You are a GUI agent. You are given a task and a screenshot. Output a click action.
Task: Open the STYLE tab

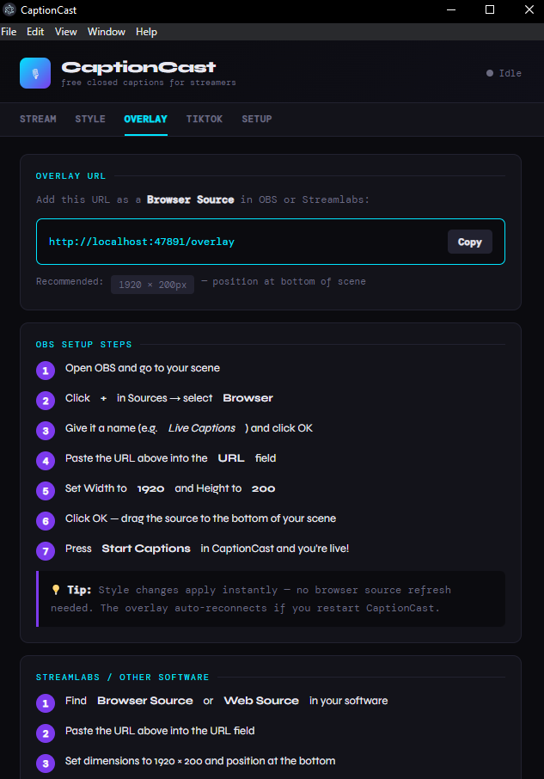[x=90, y=119]
